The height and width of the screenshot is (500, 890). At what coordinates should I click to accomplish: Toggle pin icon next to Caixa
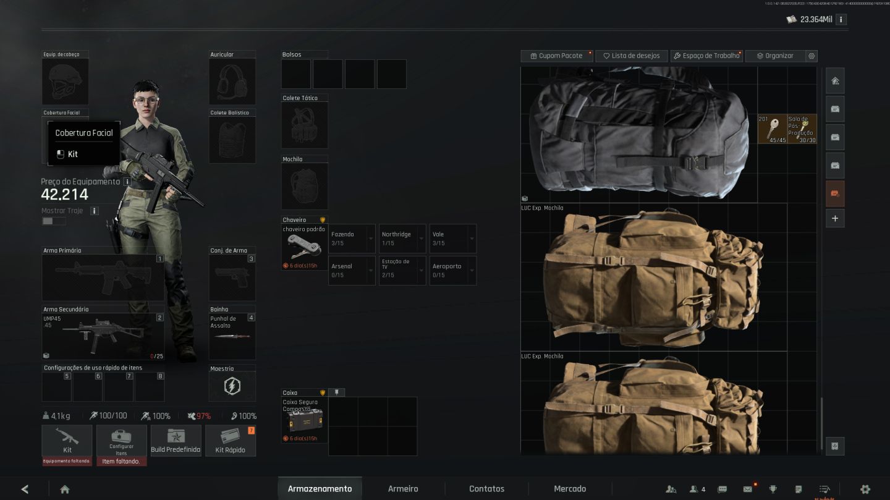coord(337,392)
